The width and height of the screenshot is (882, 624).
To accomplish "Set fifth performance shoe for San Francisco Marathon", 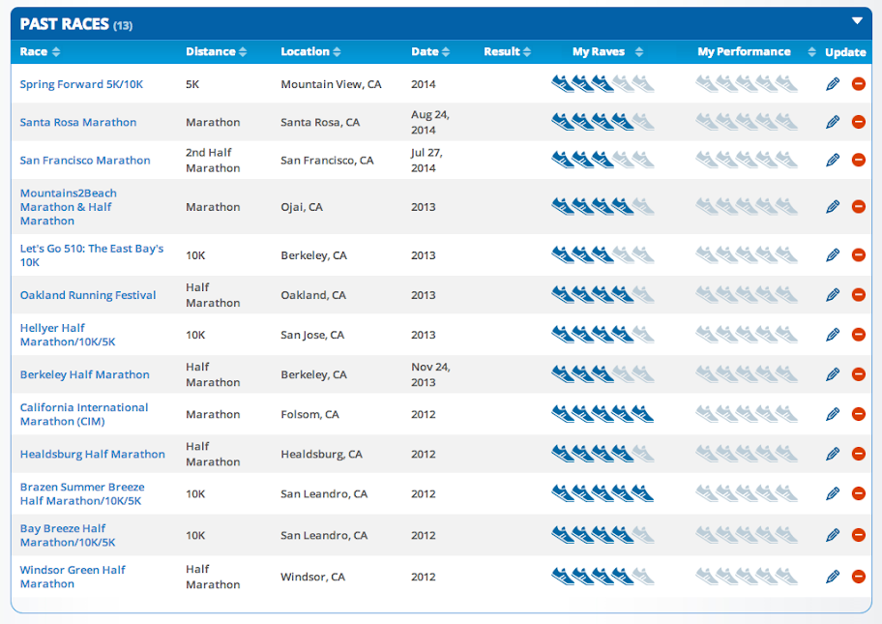I will point(786,160).
